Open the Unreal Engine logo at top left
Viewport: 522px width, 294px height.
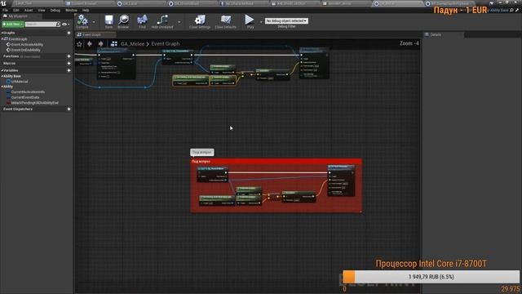coord(3,3)
